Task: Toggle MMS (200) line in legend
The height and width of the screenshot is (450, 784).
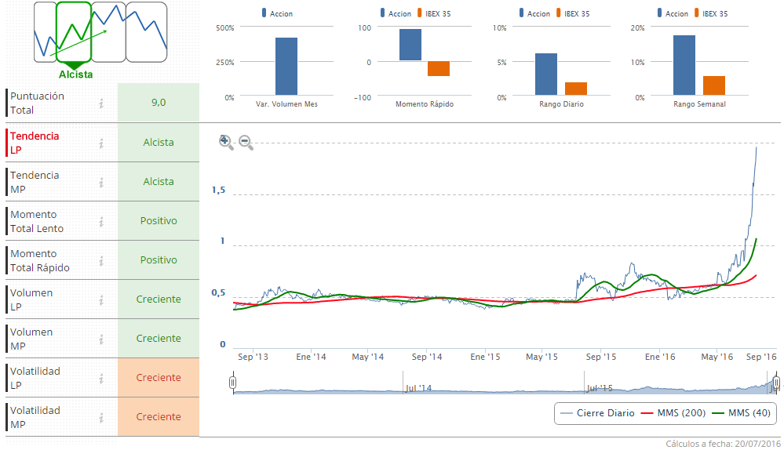Action: click(x=673, y=413)
